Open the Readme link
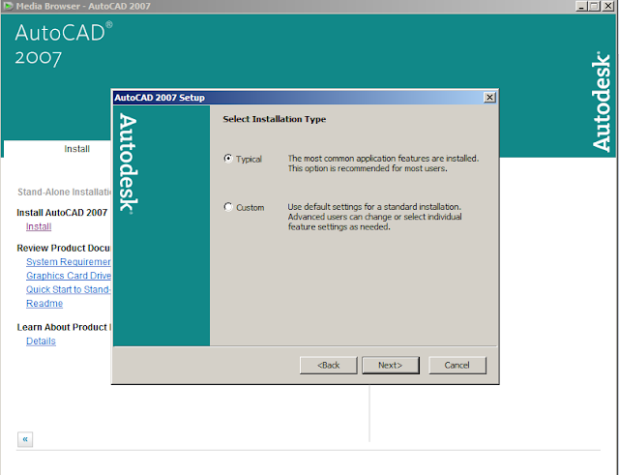Screen dimensions: 619x475 [44, 304]
